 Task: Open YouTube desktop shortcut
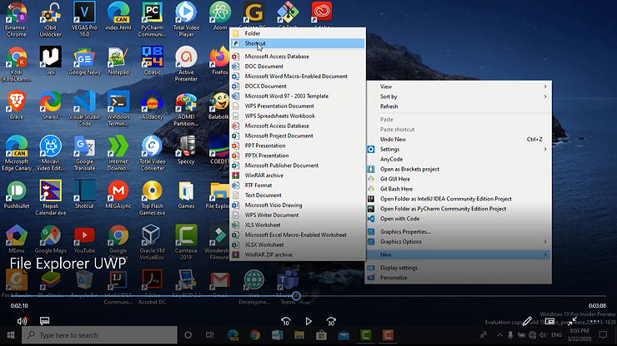(84, 240)
